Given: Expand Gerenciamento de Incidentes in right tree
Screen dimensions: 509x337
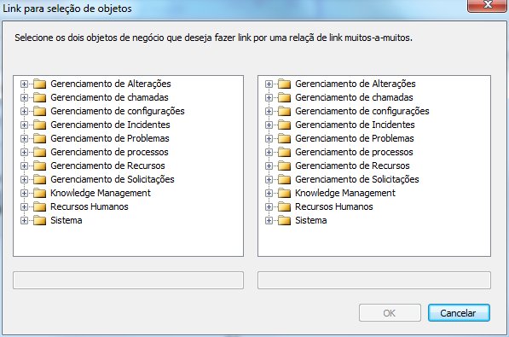Looking at the screenshot, I should click(269, 125).
